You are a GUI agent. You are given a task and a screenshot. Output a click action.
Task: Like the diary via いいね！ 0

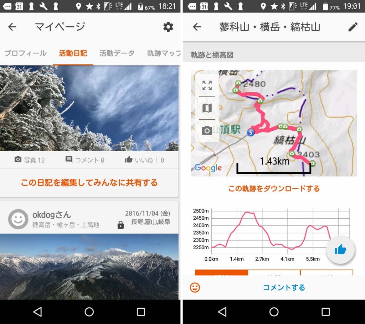point(144,160)
